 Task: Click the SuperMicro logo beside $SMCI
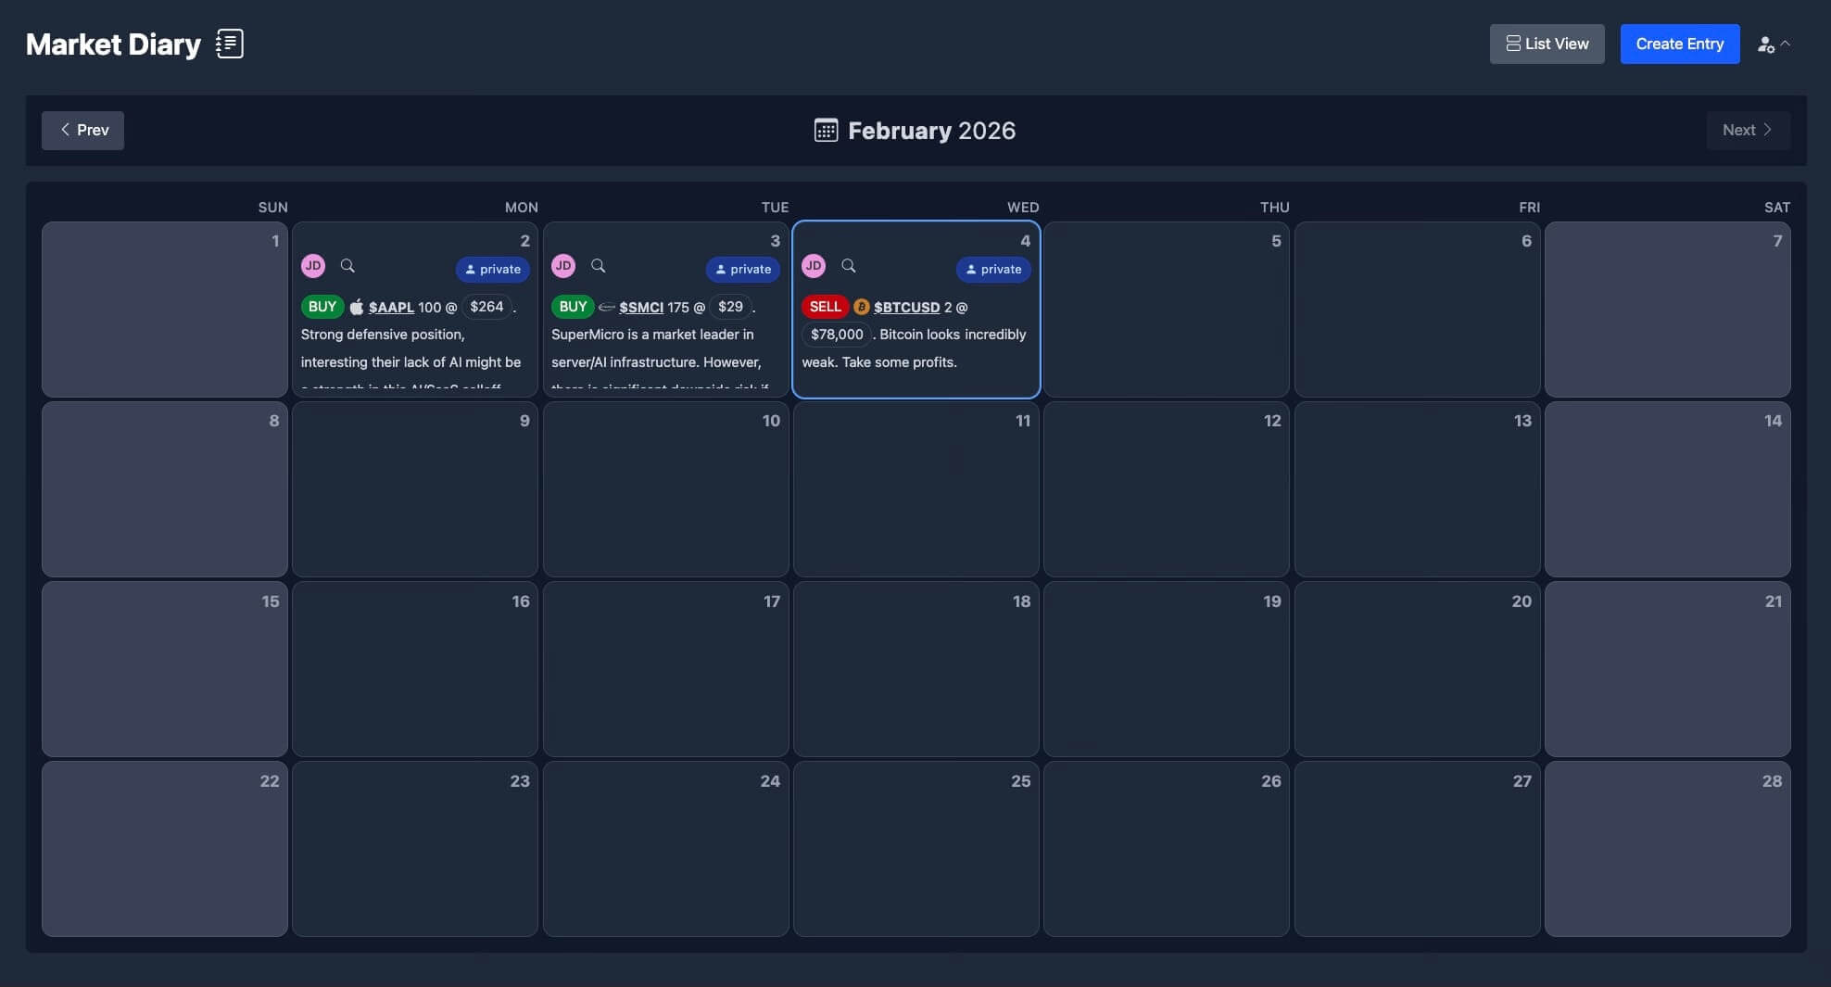[x=607, y=307]
